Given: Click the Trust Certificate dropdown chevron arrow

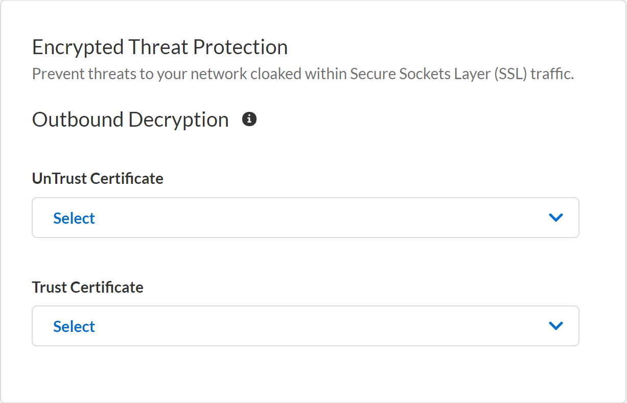Looking at the screenshot, I should [x=555, y=326].
